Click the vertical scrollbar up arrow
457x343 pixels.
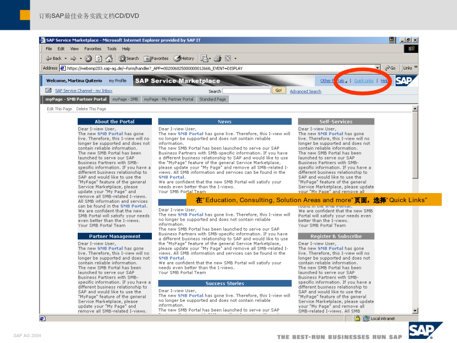[x=415, y=109]
